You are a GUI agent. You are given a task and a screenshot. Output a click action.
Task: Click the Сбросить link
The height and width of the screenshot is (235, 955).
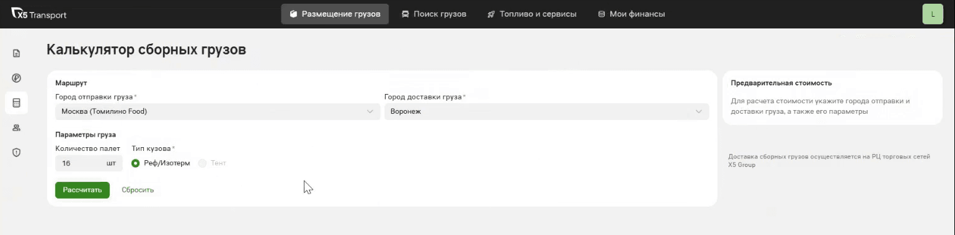tap(138, 190)
